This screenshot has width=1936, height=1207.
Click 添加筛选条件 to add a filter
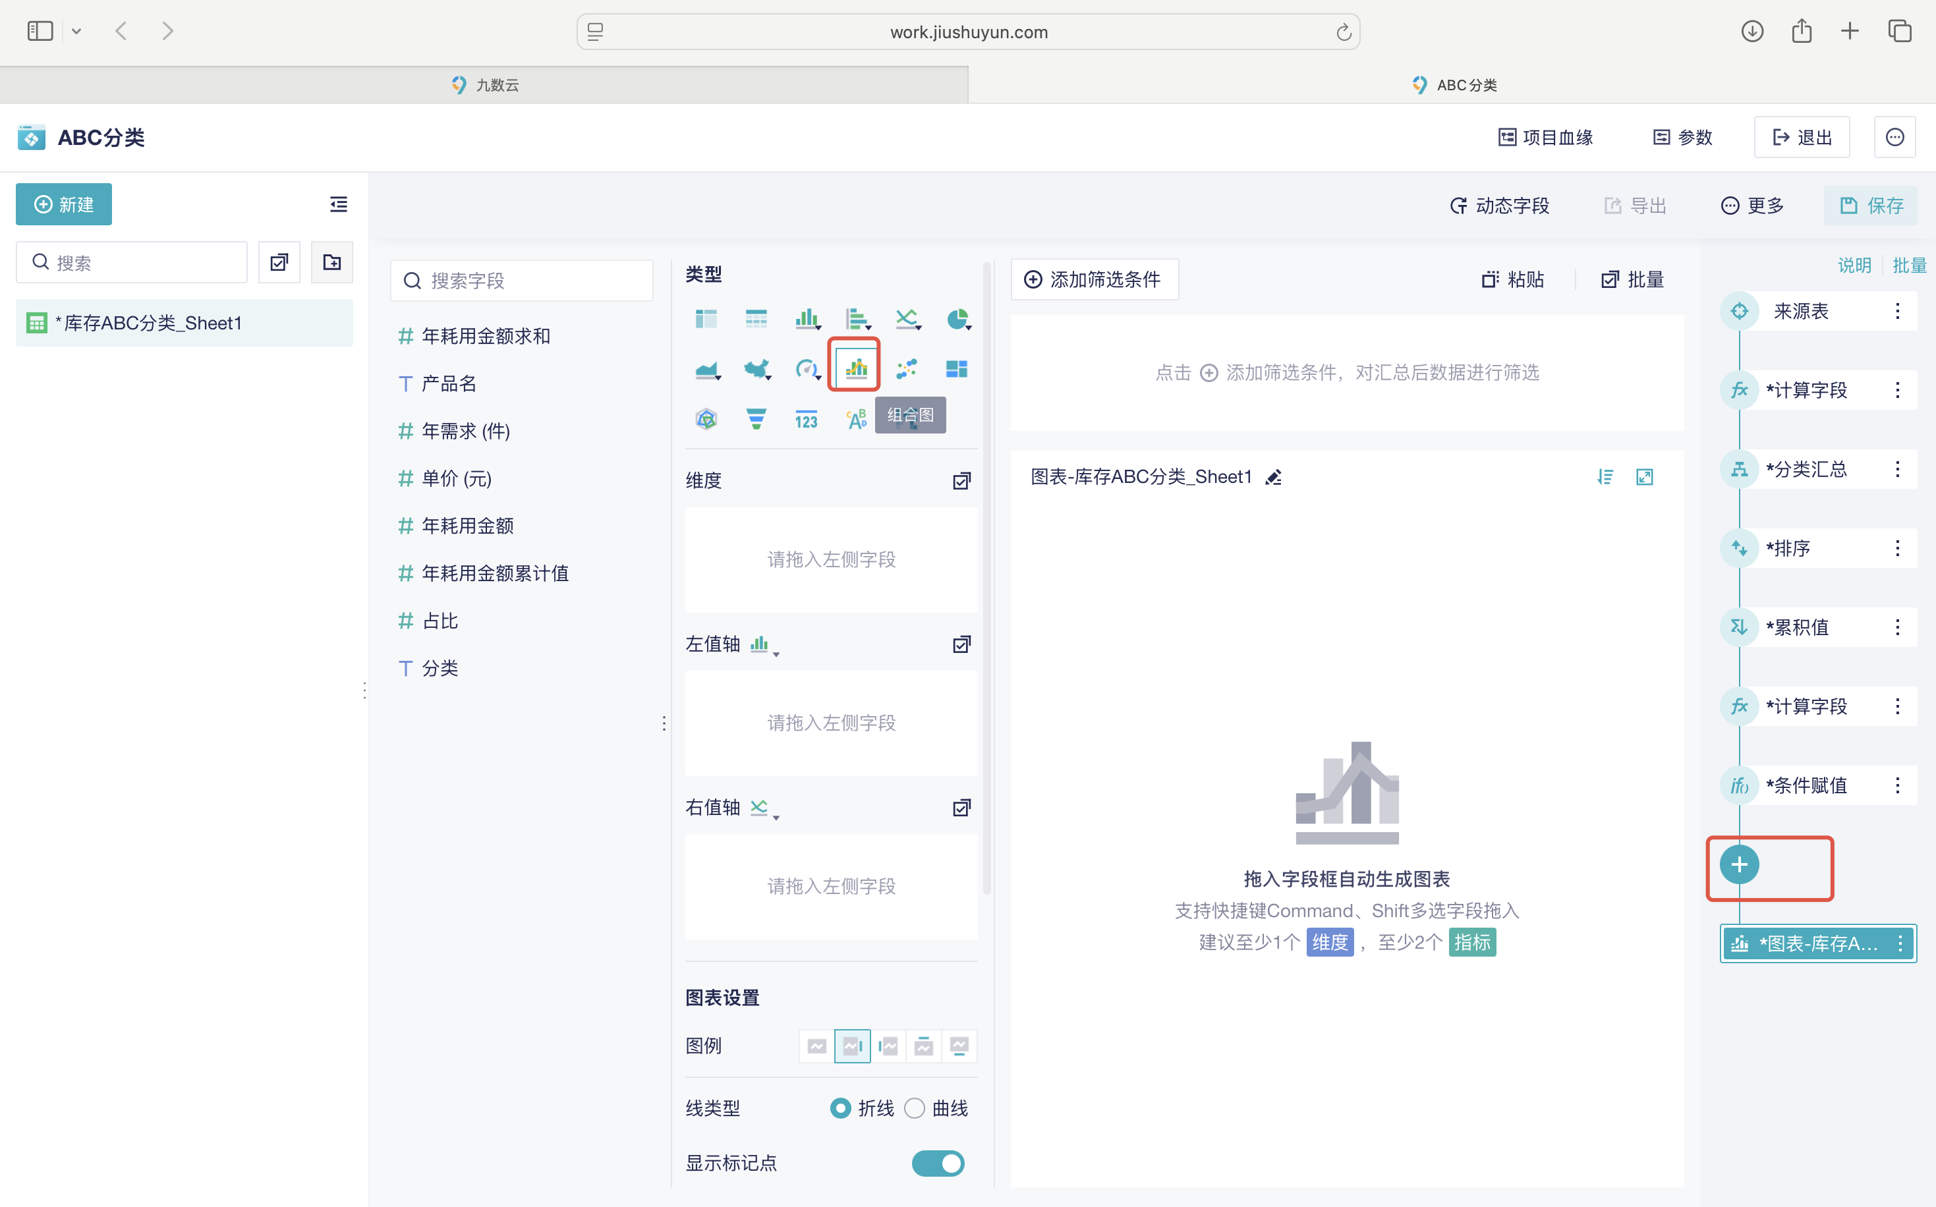1095,279
